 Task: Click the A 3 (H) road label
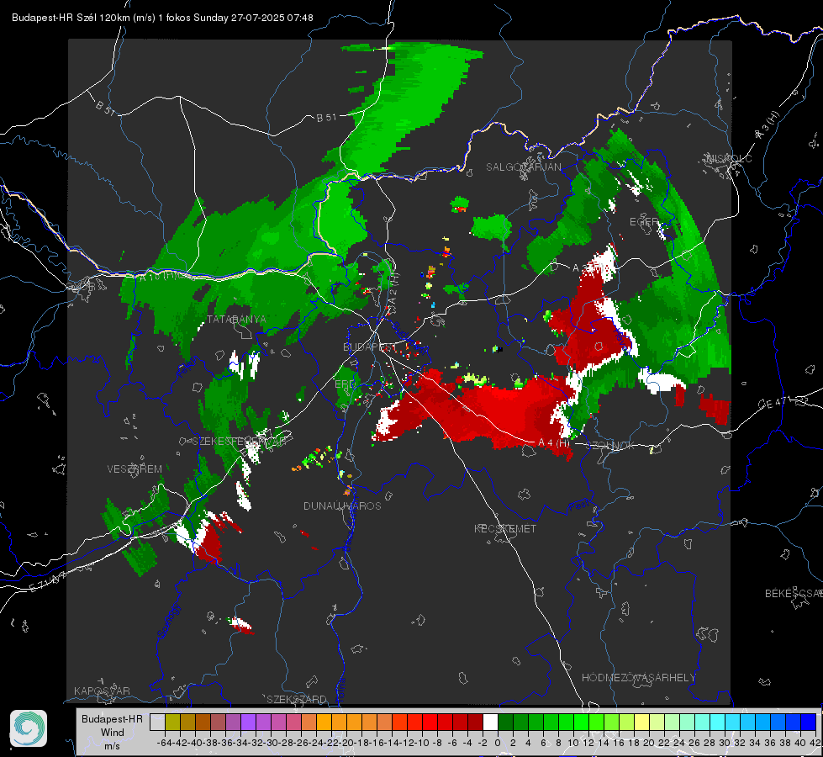(x=768, y=125)
